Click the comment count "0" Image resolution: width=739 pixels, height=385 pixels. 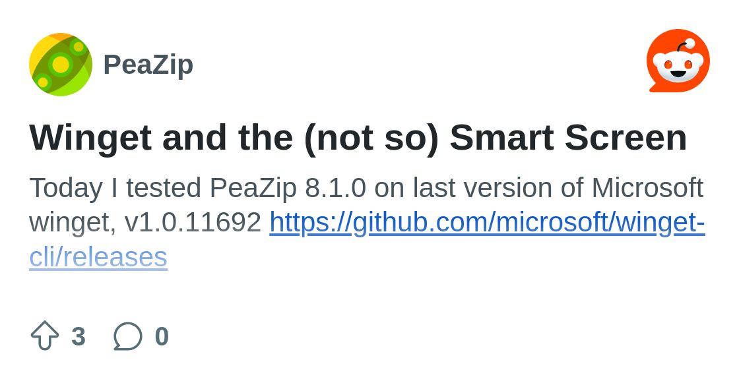point(162,336)
